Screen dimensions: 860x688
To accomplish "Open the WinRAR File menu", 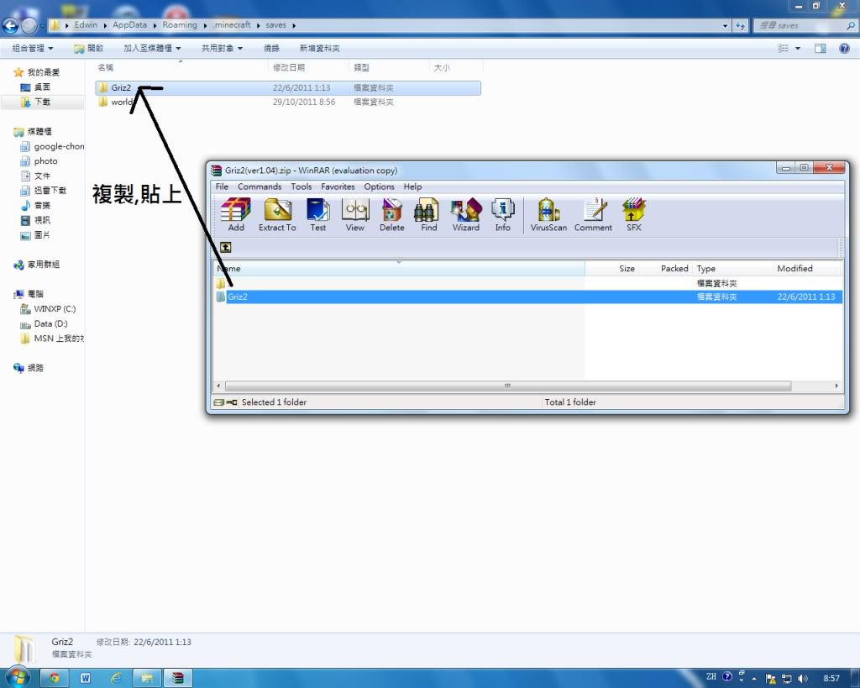I will coord(222,186).
